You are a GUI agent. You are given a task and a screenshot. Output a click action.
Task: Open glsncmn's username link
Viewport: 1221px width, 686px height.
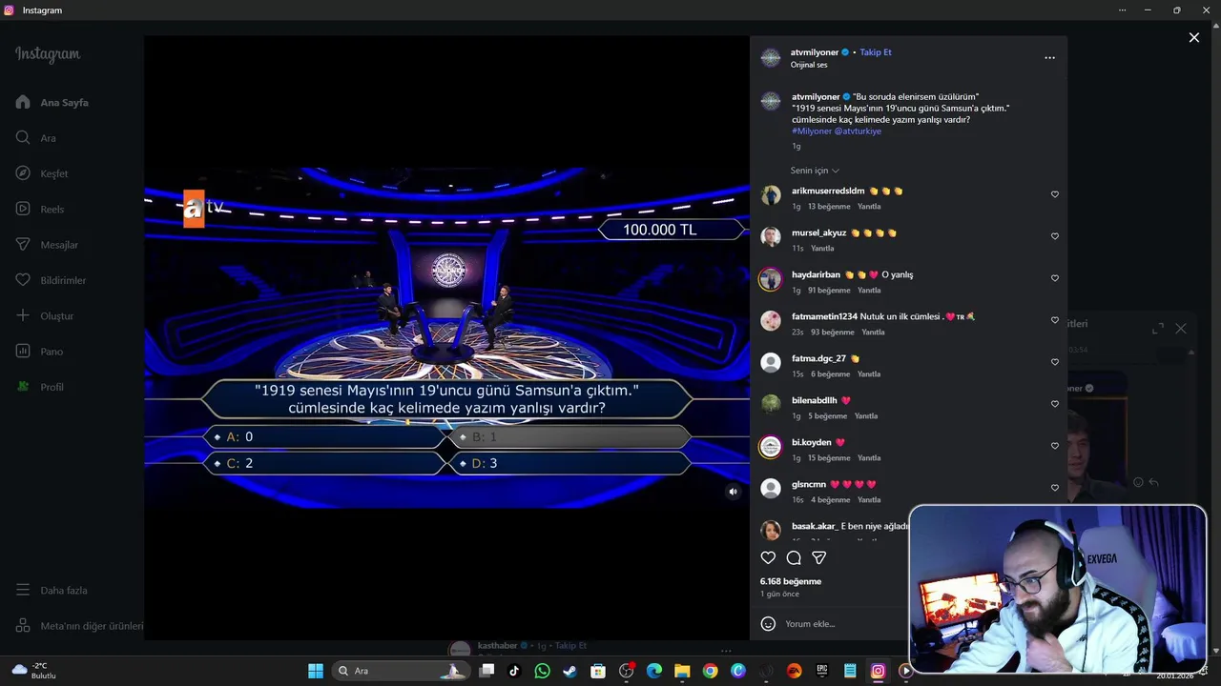(809, 484)
